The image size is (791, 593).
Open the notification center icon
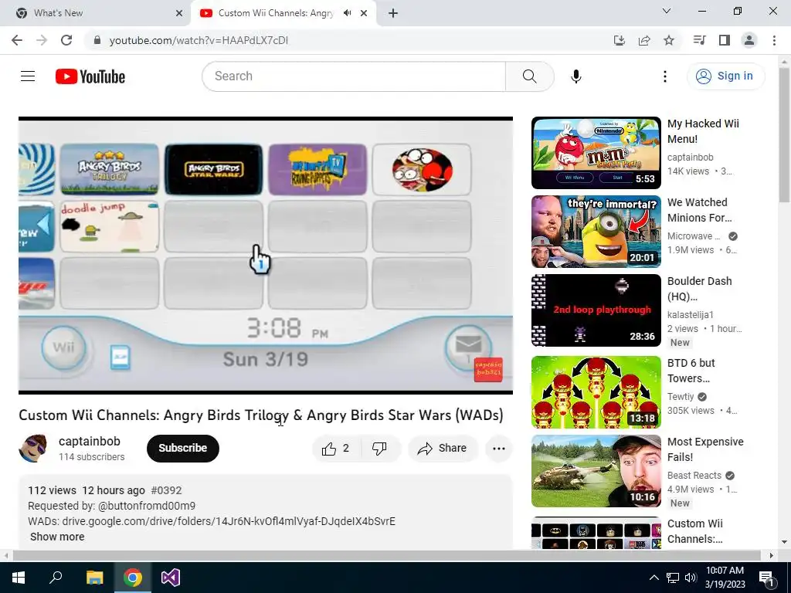point(766,578)
